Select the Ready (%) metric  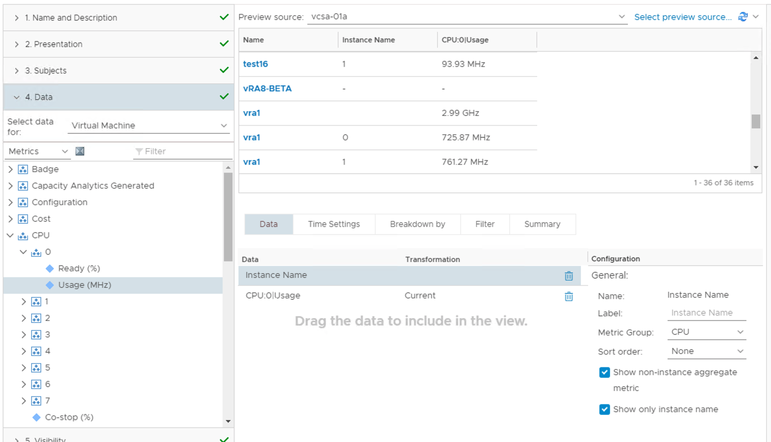[79, 269]
